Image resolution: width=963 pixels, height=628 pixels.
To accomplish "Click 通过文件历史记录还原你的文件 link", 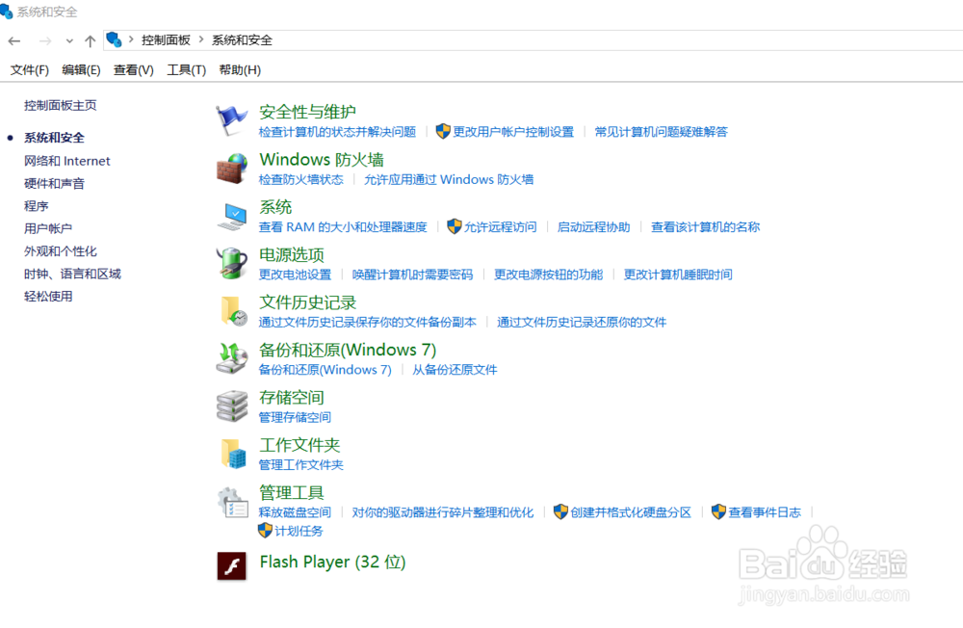I will [582, 322].
